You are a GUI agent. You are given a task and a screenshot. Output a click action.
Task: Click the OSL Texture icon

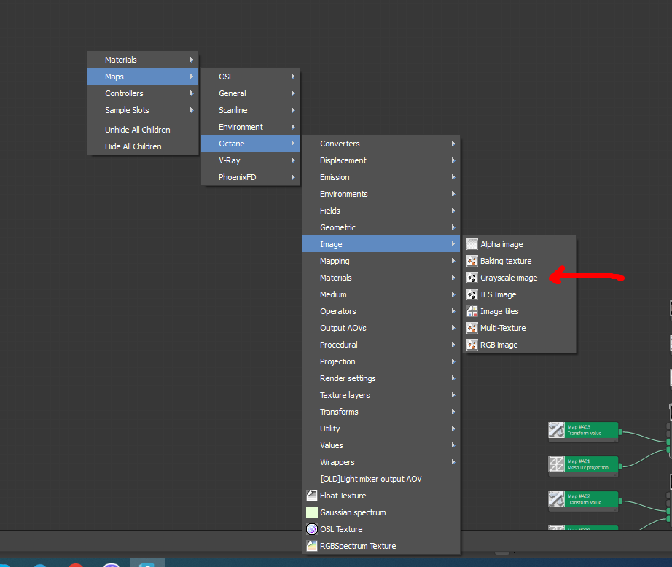point(311,529)
